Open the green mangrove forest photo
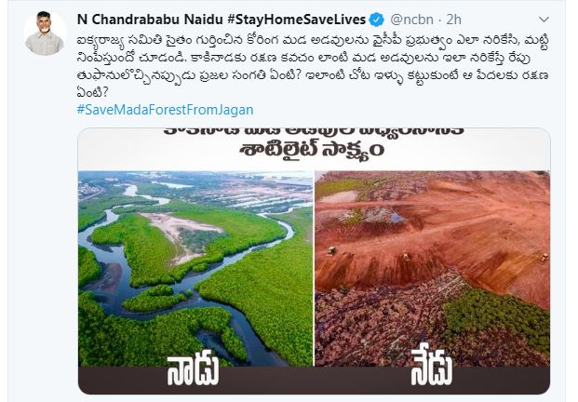This screenshot has width=578, height=402. coord(195,268)
